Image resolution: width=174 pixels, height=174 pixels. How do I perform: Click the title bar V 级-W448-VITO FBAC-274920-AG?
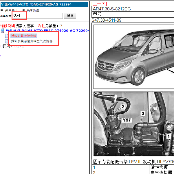[x=44, y=4]
